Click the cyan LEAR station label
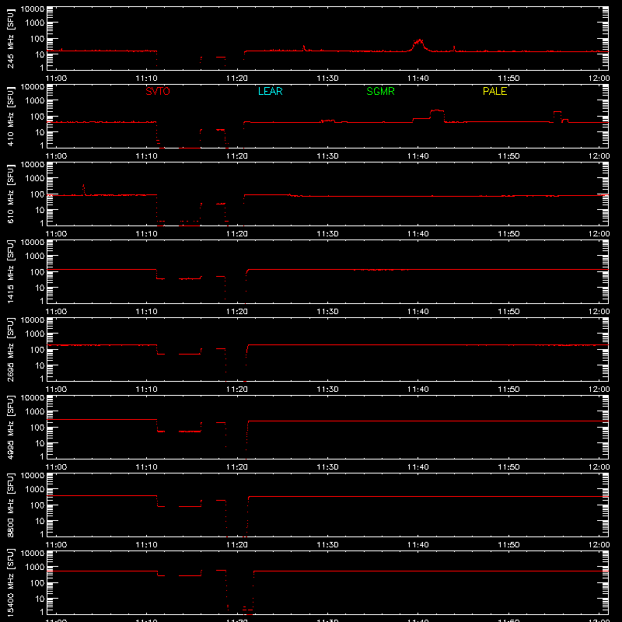 [270, 91]
